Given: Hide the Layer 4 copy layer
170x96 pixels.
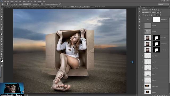Looking at the screenshot, I should tap(143, 86).
